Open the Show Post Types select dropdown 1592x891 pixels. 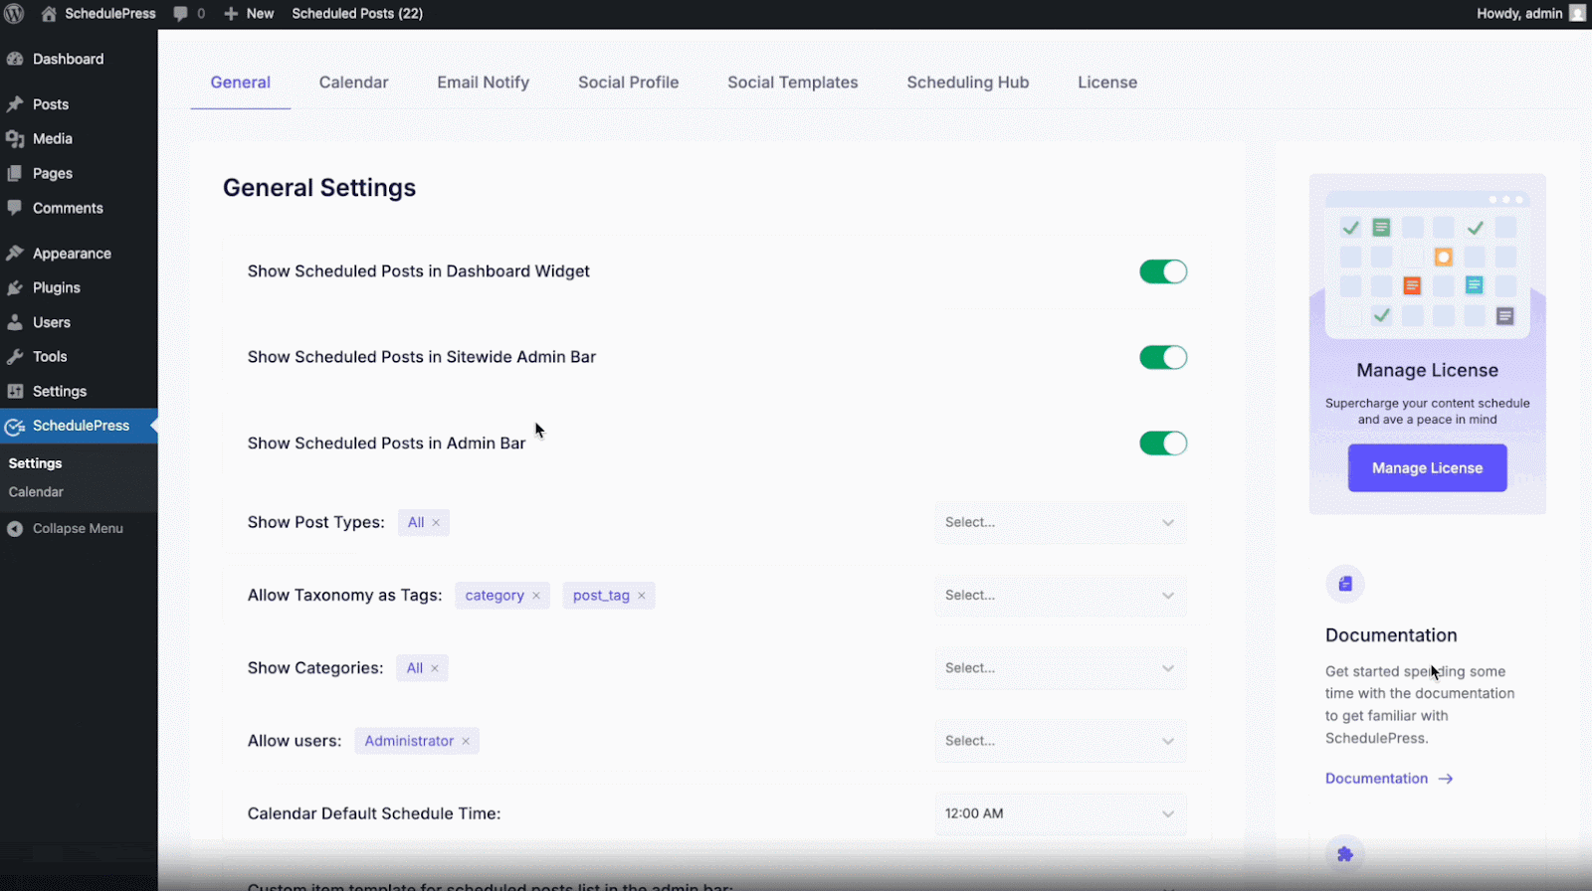[x=1061, y=522]
